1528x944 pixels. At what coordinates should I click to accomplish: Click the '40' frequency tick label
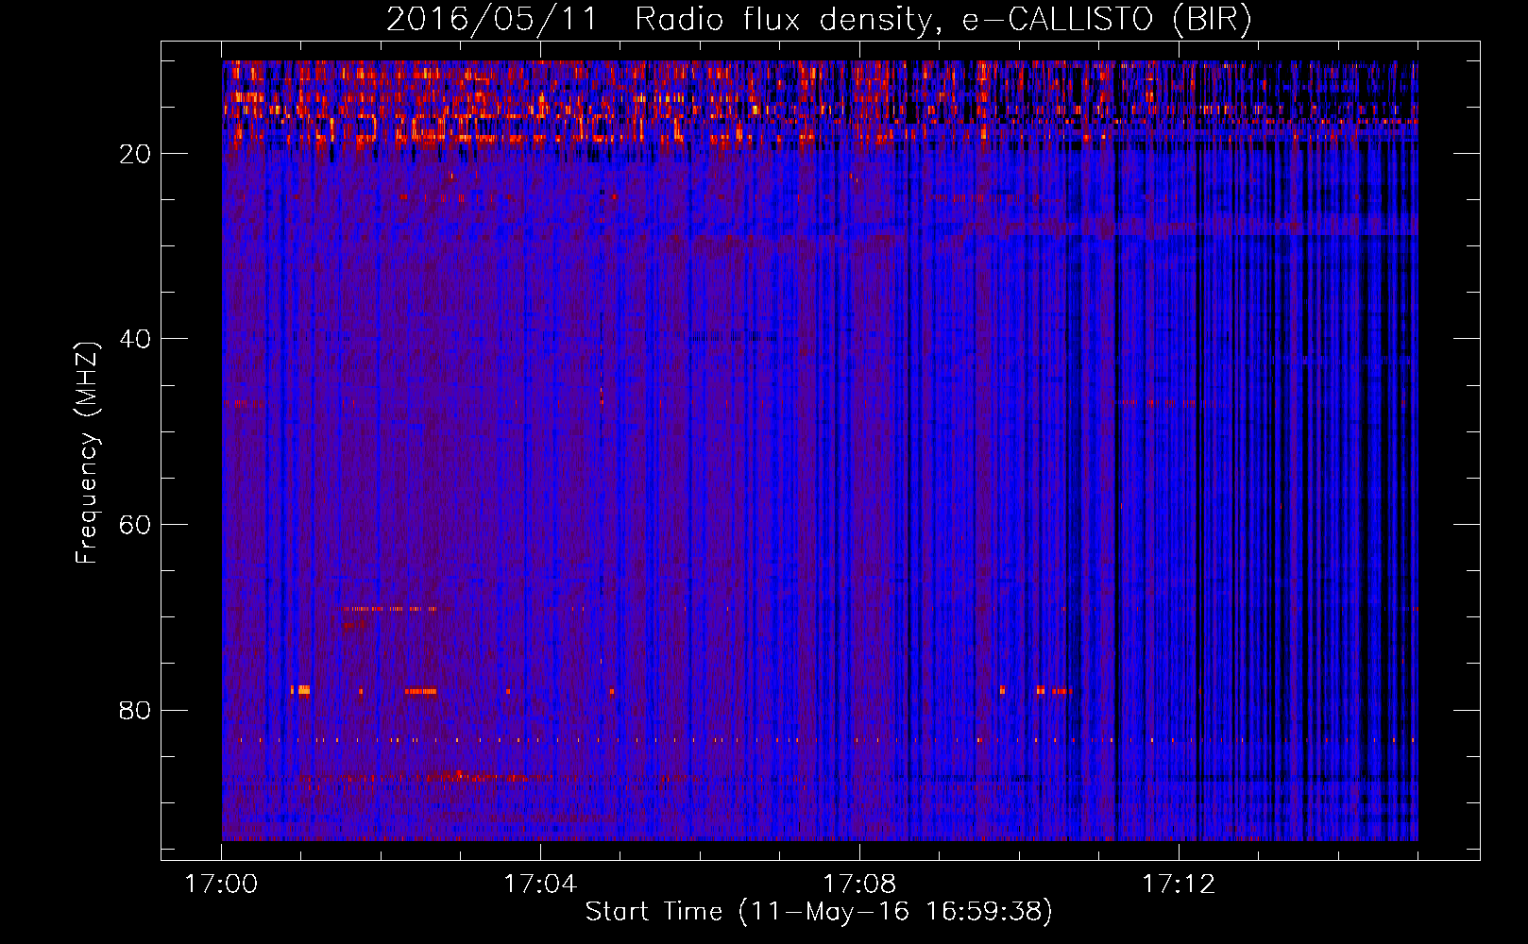click(136, 339)
